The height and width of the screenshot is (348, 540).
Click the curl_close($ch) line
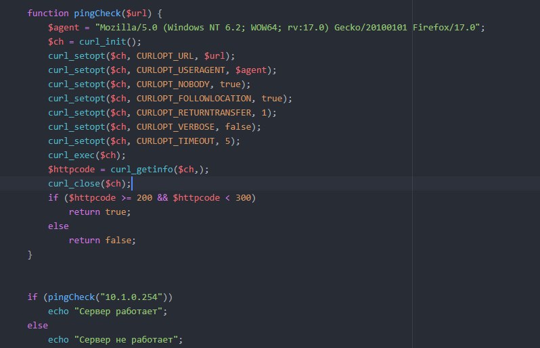coord(89,184)
